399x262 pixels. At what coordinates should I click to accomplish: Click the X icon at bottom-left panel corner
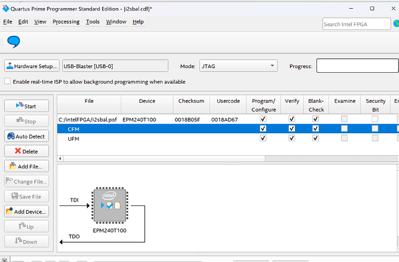[x=4, y=260]
